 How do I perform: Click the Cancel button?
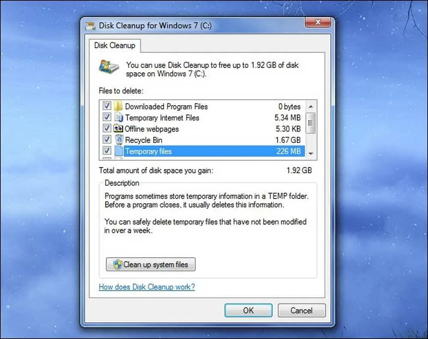(x=302, y=311)
